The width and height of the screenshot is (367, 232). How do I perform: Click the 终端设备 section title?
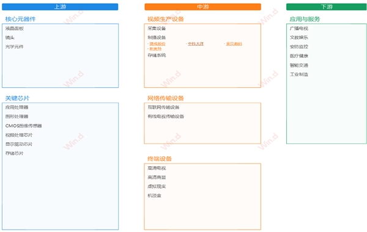(160, 159)
